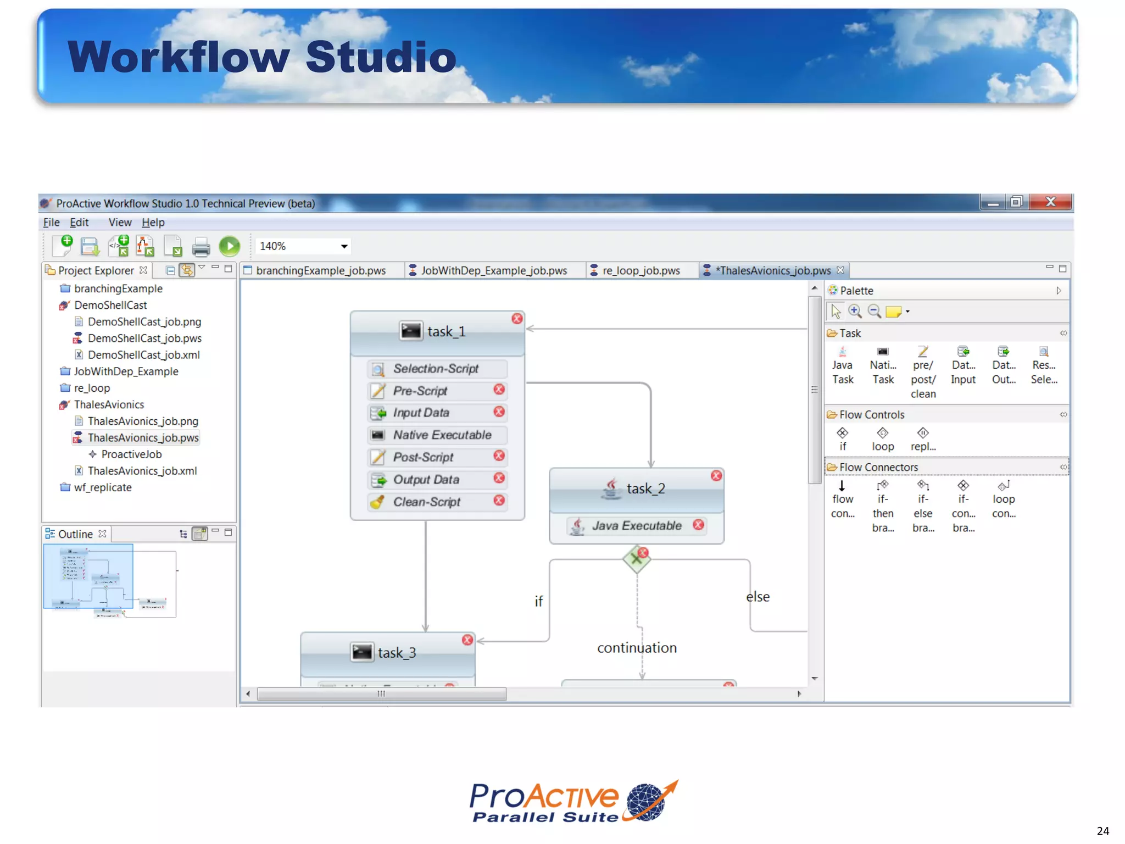Select the Native Task palette tool
Image resolution: width=1125 pixels, height=844 pixels.
pos(883,365)
